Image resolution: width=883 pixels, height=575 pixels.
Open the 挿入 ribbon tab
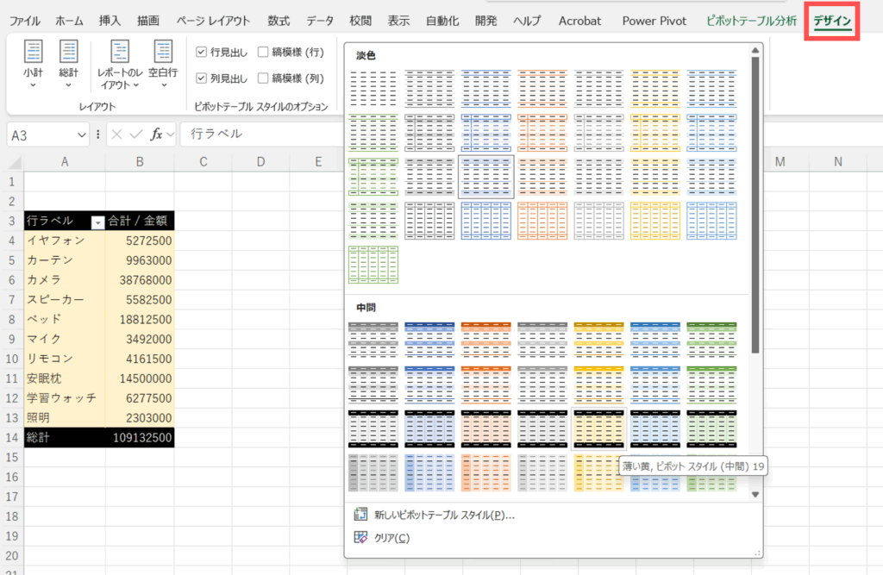[110, 20]
